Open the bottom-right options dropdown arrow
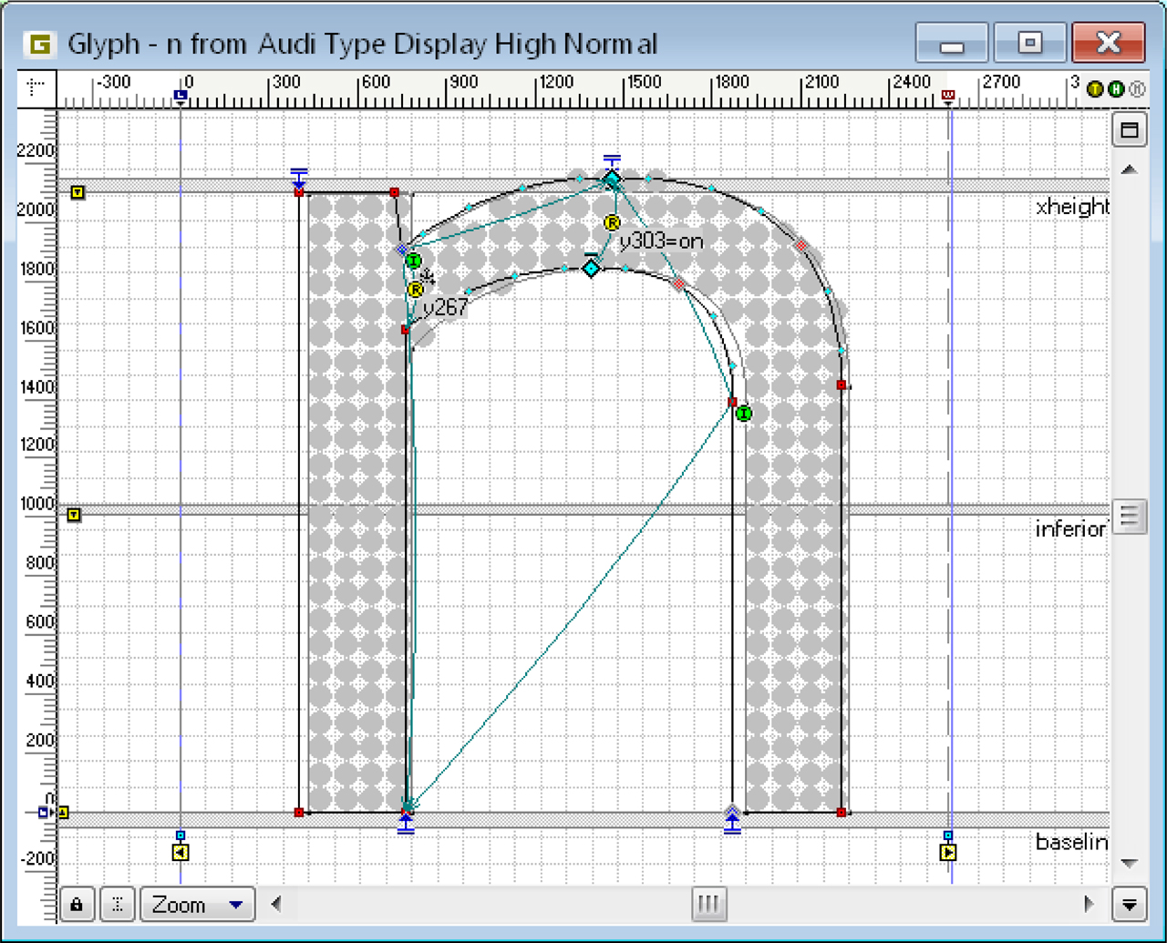The height and width of the screenshot is (943, 1167). pos(1129,905)
